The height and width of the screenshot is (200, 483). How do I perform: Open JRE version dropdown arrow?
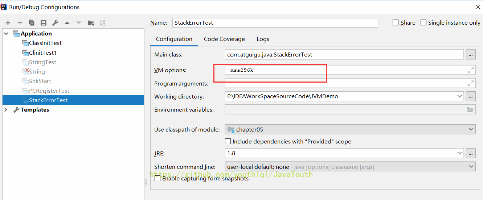coord(459,153)
